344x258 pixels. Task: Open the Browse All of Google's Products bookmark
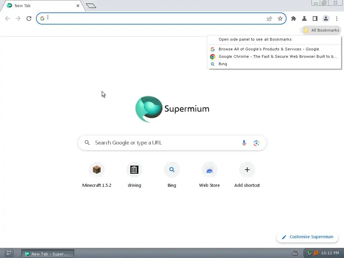coord(274,49)
